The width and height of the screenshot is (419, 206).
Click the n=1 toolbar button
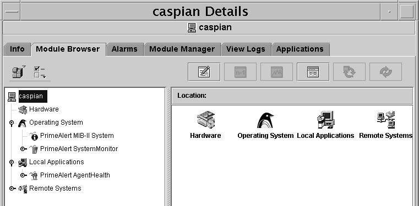240,71
